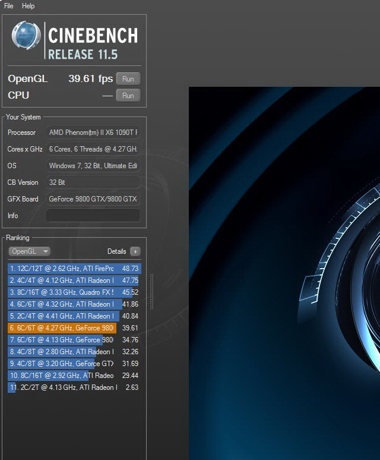Select ranking row 10. 8C/16T @ 2.92 GHz
380x460 pixels.
click(74, 376)
